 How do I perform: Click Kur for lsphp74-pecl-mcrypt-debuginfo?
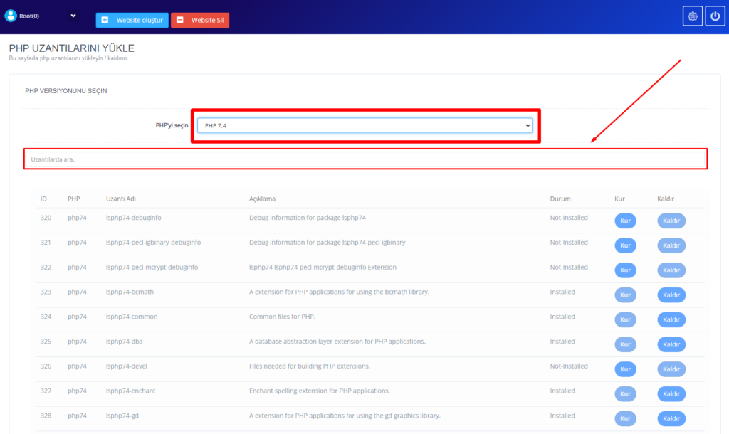point(625,270)
